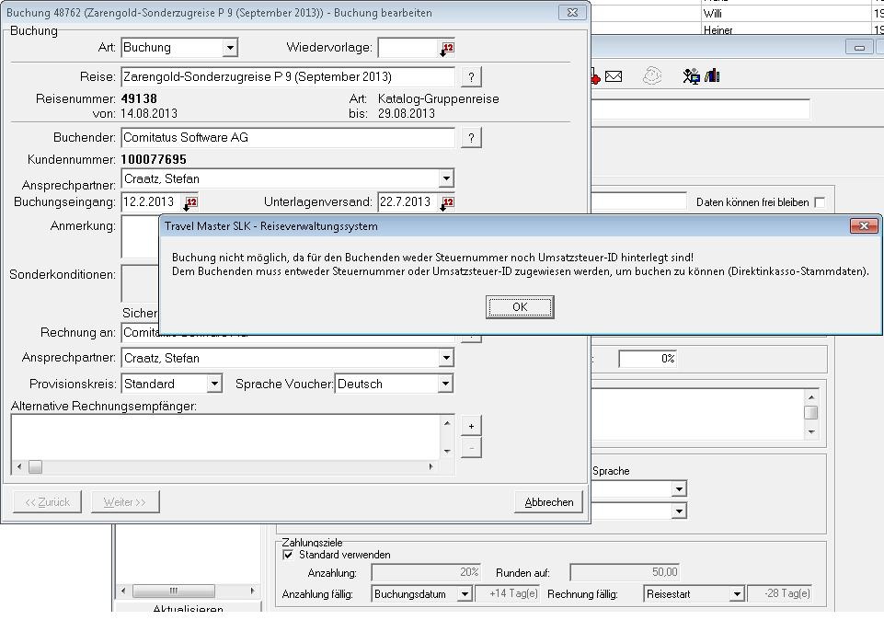This screenshot has width=884, height=620.
Task: Toggle the 'Daten können frei bleiben' checkbox
Action: 819,202
